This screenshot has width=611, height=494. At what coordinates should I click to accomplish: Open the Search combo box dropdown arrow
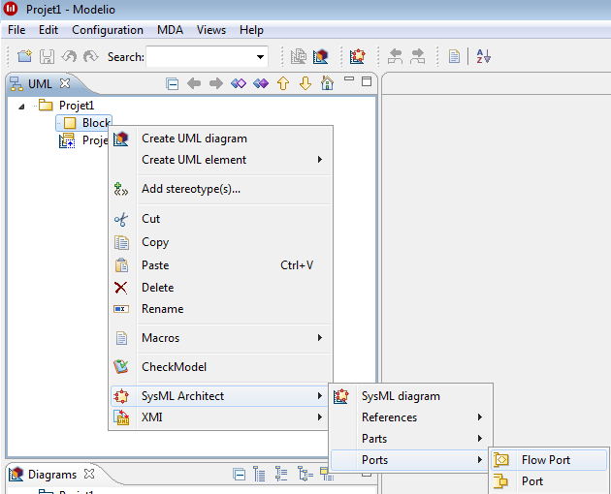pyautogui.click(x=260, y=57)
